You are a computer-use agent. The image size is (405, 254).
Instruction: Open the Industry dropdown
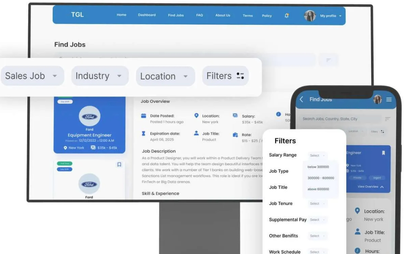(100, 76)
